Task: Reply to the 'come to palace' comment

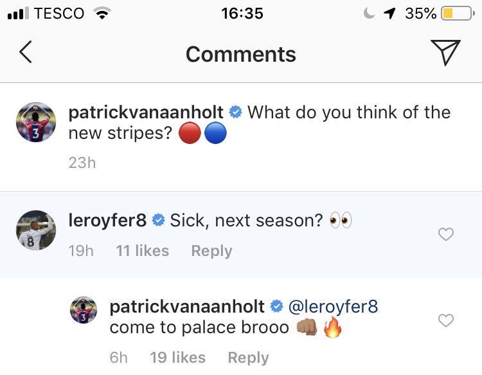Action: 248,358
